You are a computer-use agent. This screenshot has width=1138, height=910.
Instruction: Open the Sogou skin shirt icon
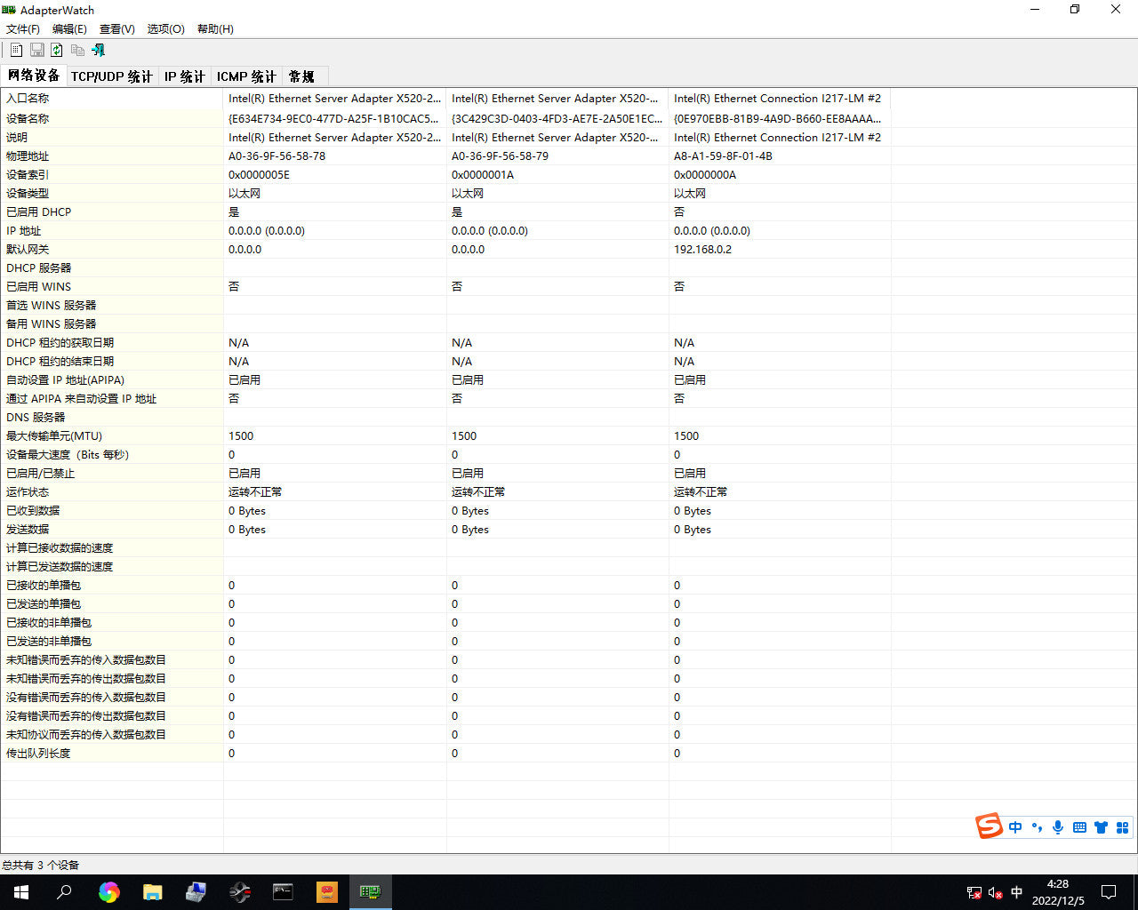pos(1101,827)
